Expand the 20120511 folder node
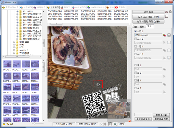This screenshot has height=128, width=174. (x=17, y=20)
